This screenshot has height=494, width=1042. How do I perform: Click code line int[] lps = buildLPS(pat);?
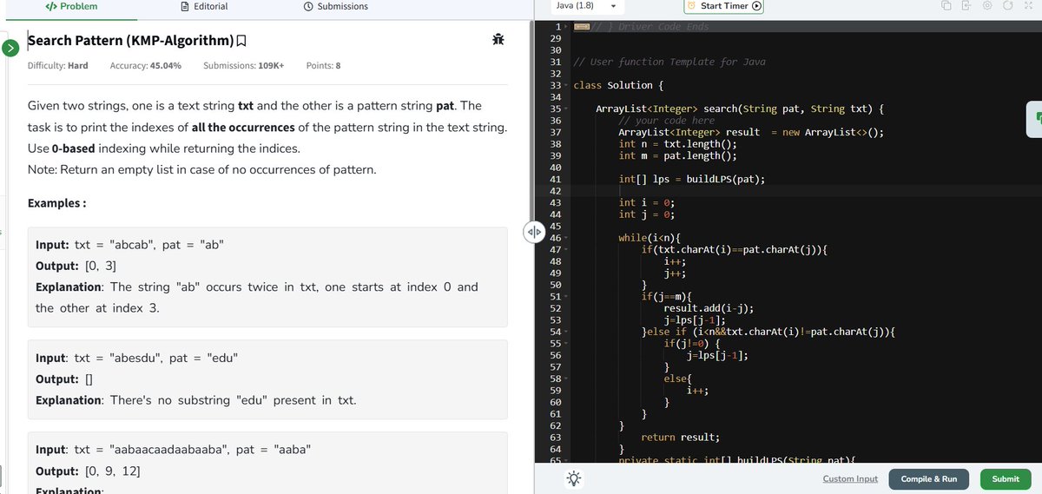point(692,180)
